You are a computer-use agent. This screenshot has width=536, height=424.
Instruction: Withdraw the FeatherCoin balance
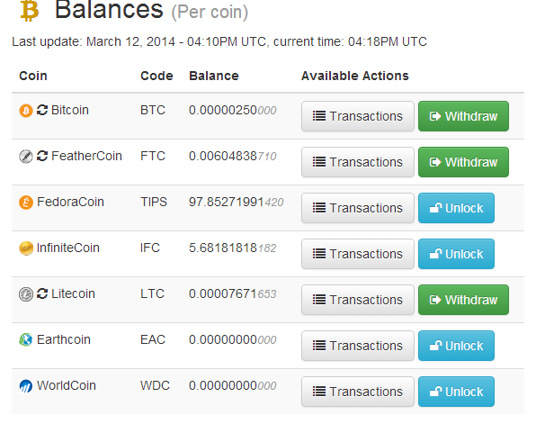(463, 162)
